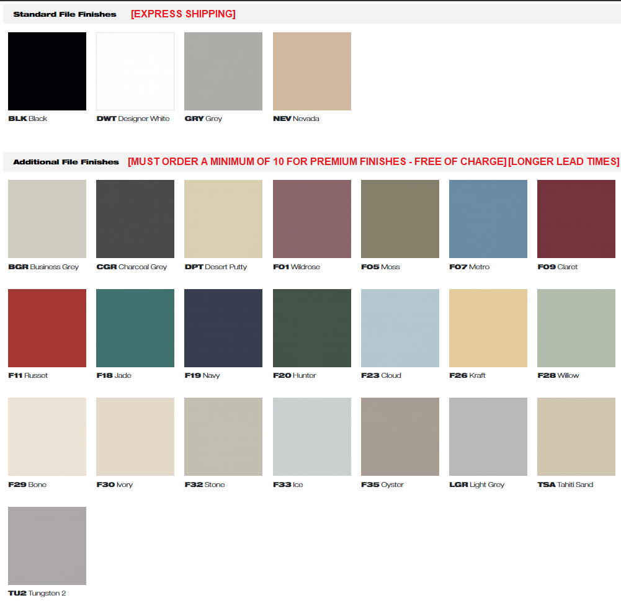Click the Business Grey swatch

(47, 219)
